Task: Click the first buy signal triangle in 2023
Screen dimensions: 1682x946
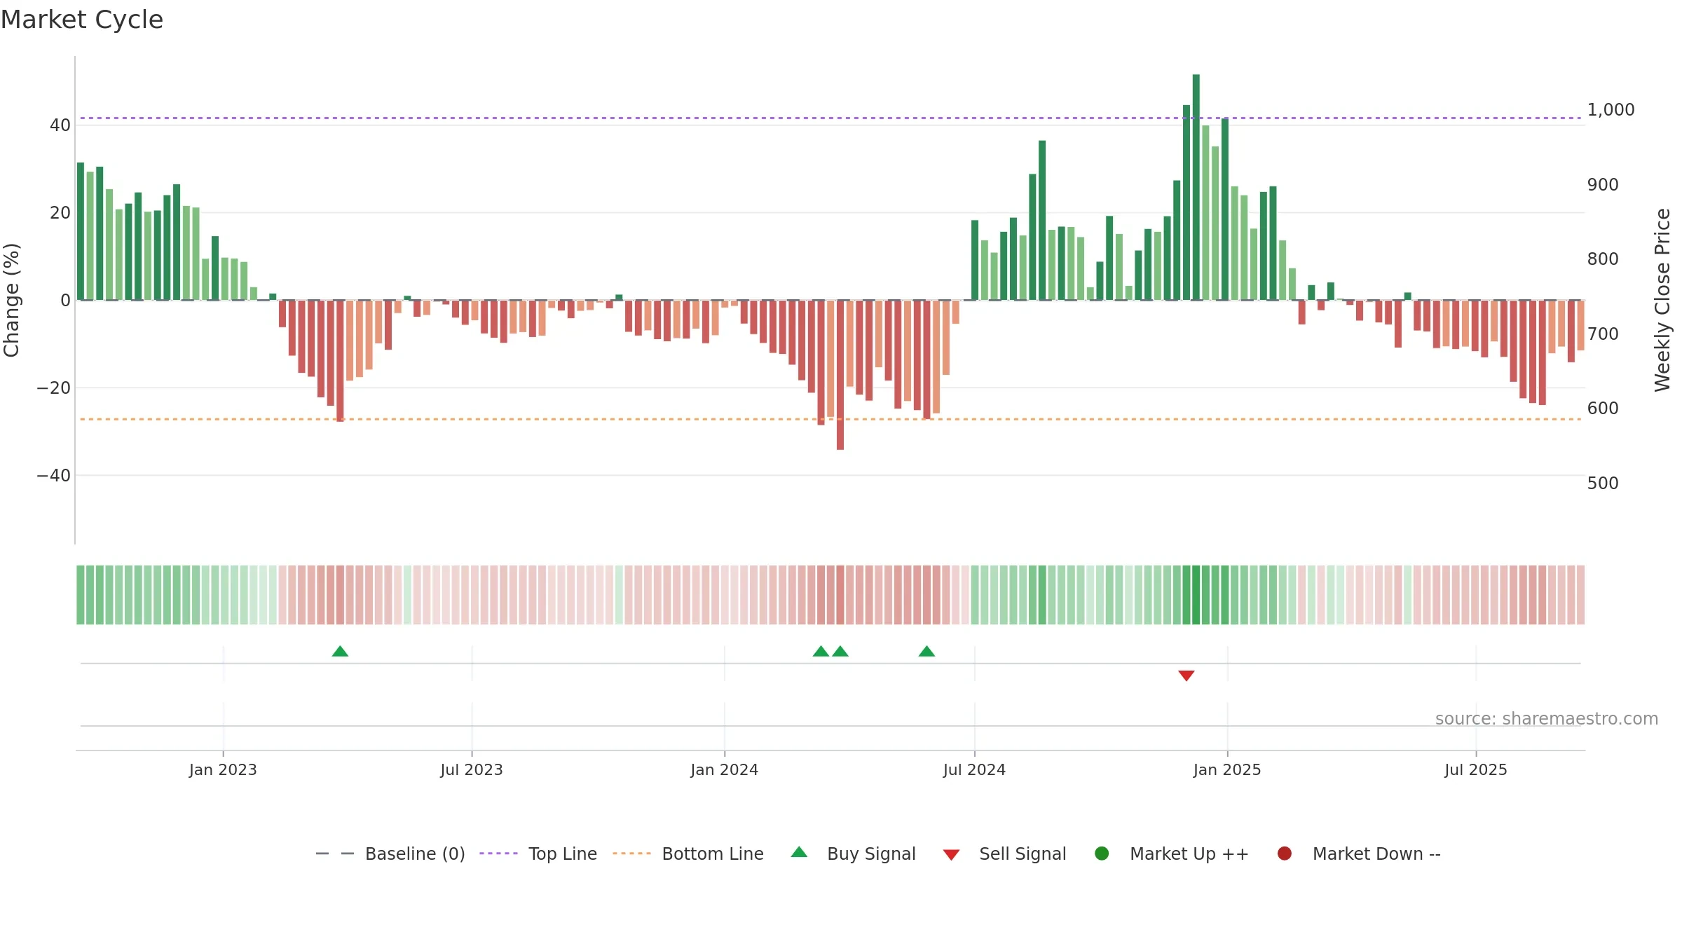Action: (340, 651)
